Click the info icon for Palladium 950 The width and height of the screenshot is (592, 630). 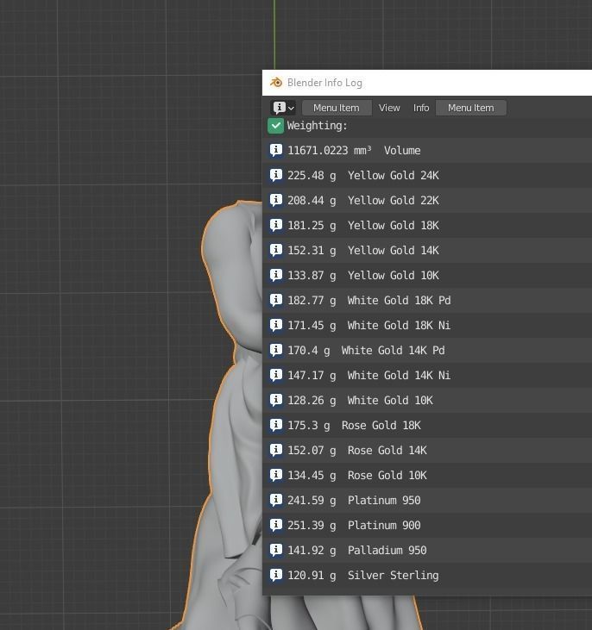pos(275,550)
